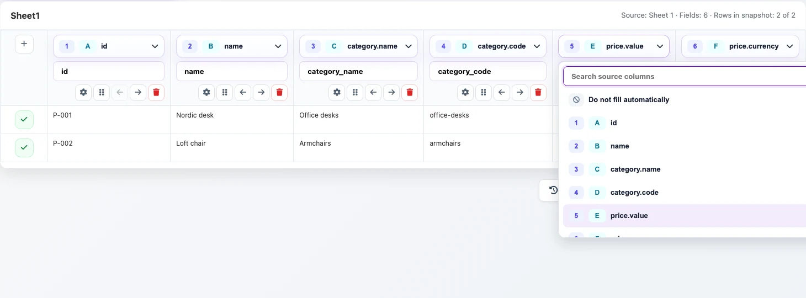Open the C category.name source dropdown
This screenshot has width=806, height=298.
[x=358, y=46]
